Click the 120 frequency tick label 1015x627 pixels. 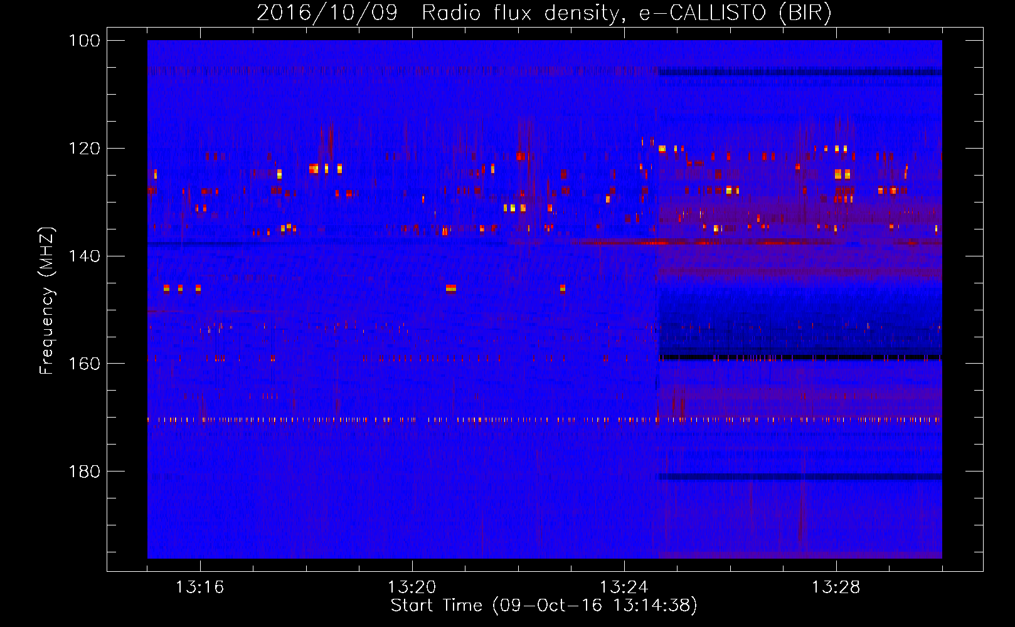(x=84, y=149)
